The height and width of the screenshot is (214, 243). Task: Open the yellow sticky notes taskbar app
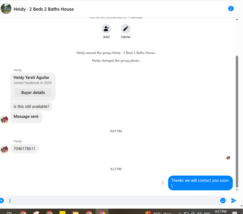62,213
